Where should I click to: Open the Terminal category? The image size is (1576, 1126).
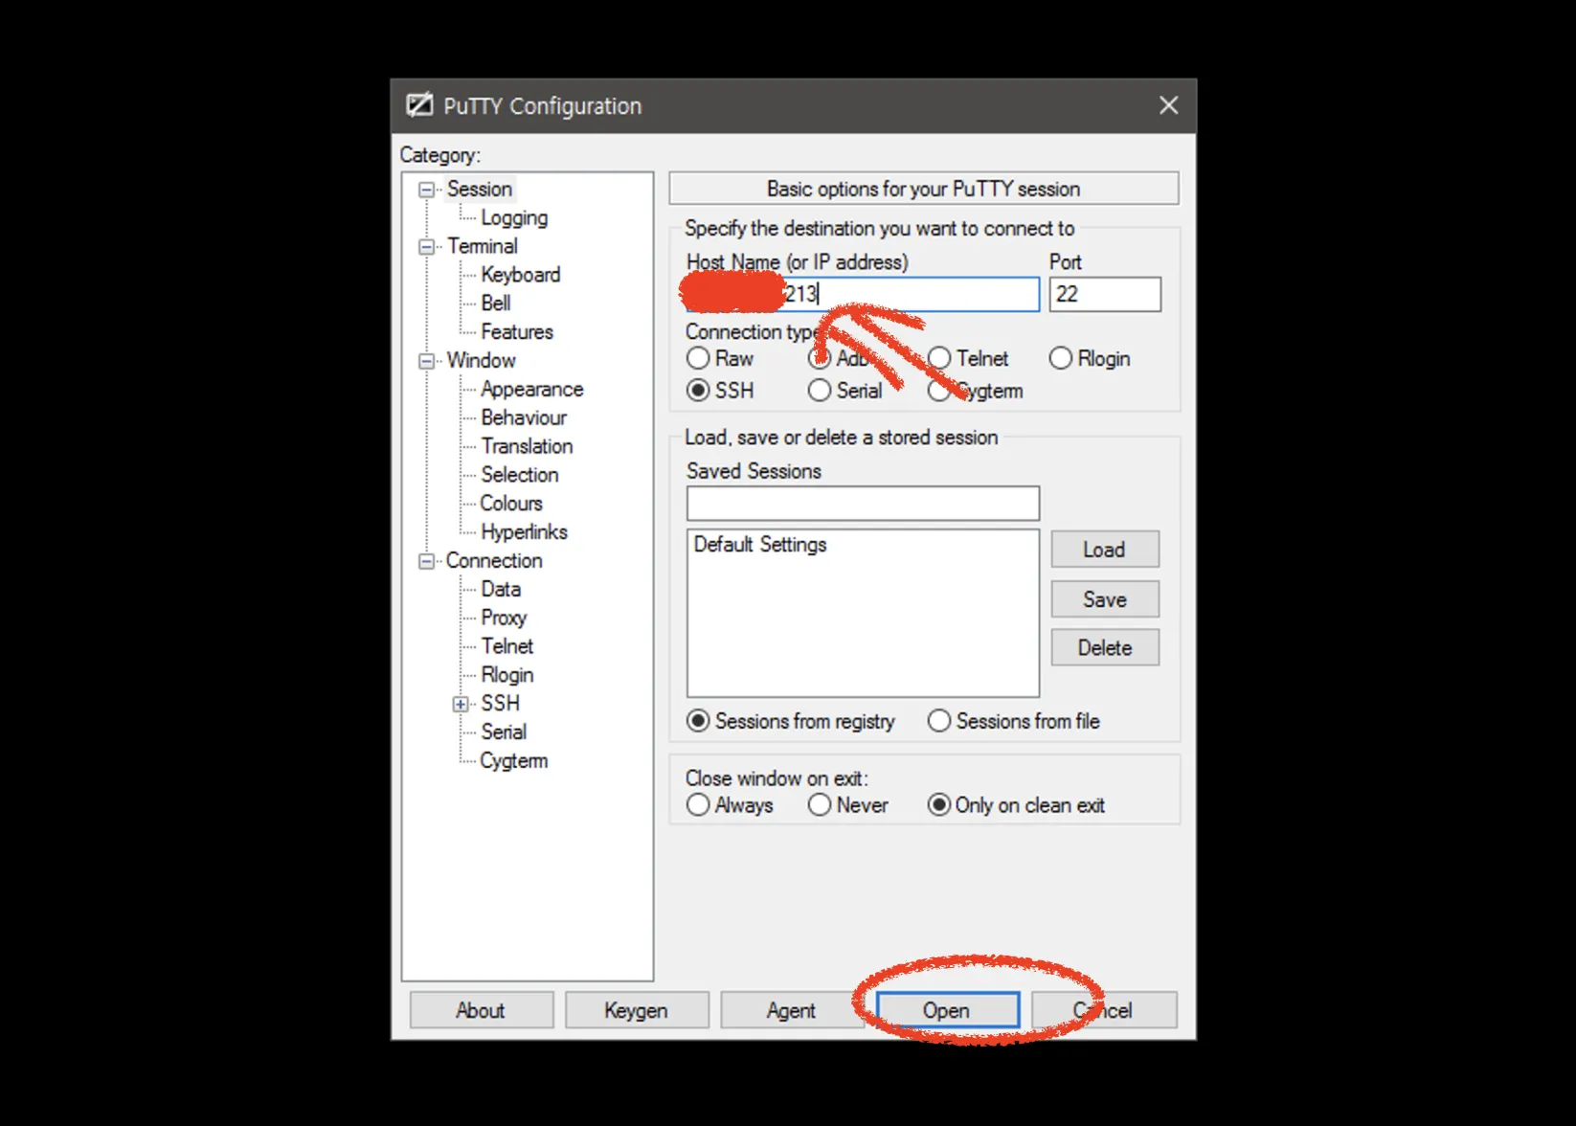point(483,246)
